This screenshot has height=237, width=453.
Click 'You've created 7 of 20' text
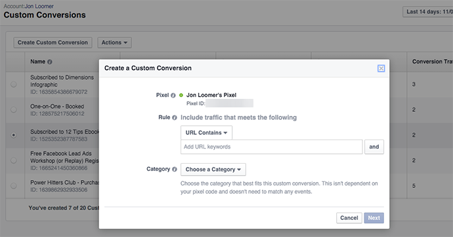(64, 208)
